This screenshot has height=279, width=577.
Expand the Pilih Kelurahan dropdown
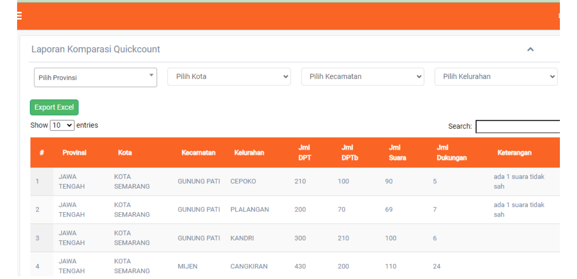[496, 77]
